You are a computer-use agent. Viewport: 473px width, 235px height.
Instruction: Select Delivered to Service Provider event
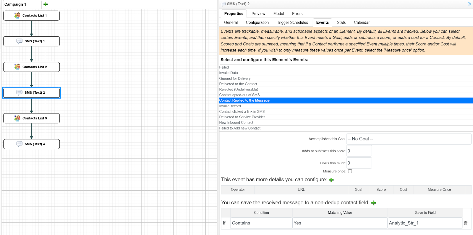click(346, 117)
